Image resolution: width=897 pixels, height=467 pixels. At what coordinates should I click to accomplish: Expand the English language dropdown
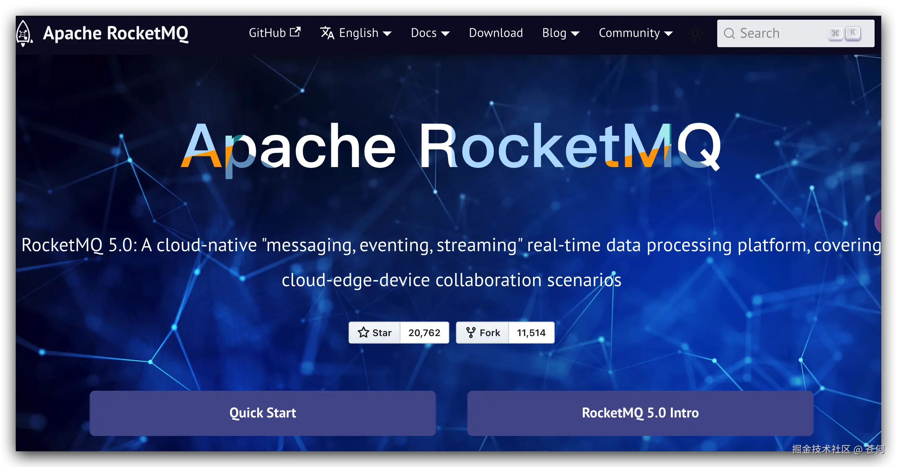click(x=365, y=33)
